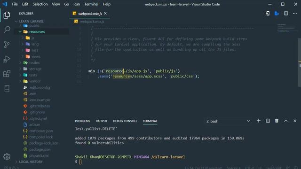Viewport: 301px width, 169px height.
Task: Open the View menu
Action: 55,4
